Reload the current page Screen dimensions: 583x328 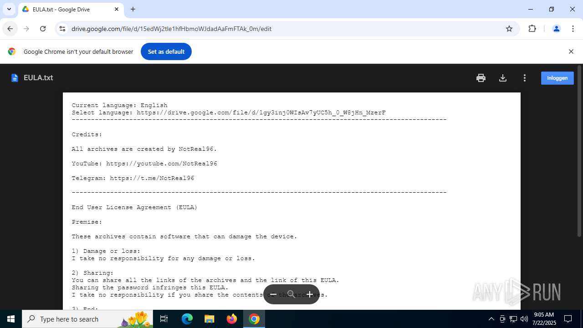[43, 29]
